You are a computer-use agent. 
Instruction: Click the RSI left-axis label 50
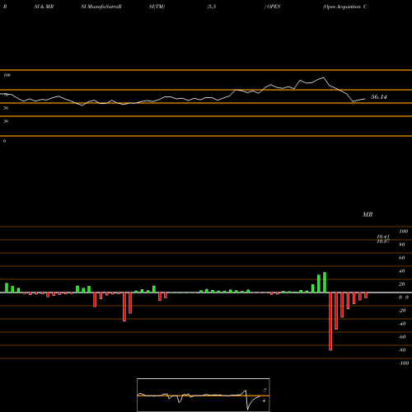(6, 108)
